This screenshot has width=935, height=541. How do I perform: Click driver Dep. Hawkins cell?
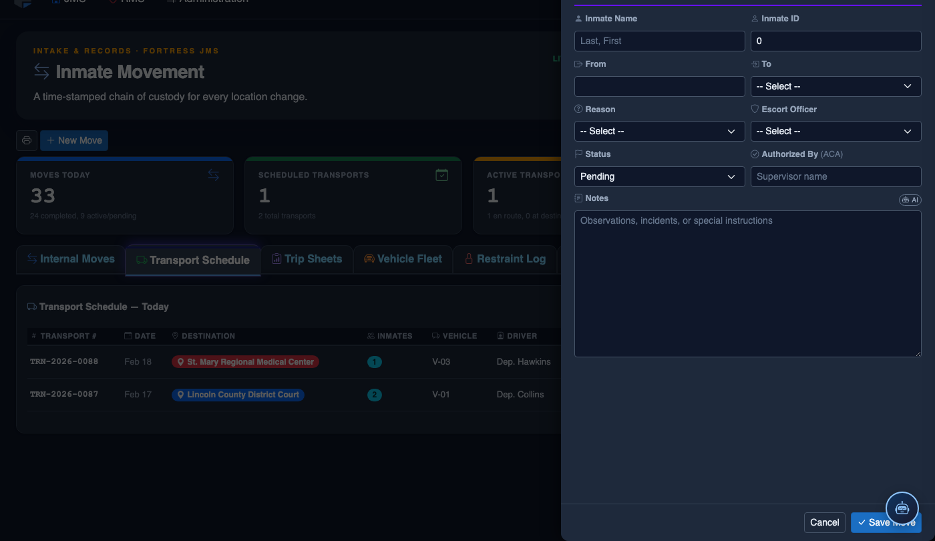[524, 361]
